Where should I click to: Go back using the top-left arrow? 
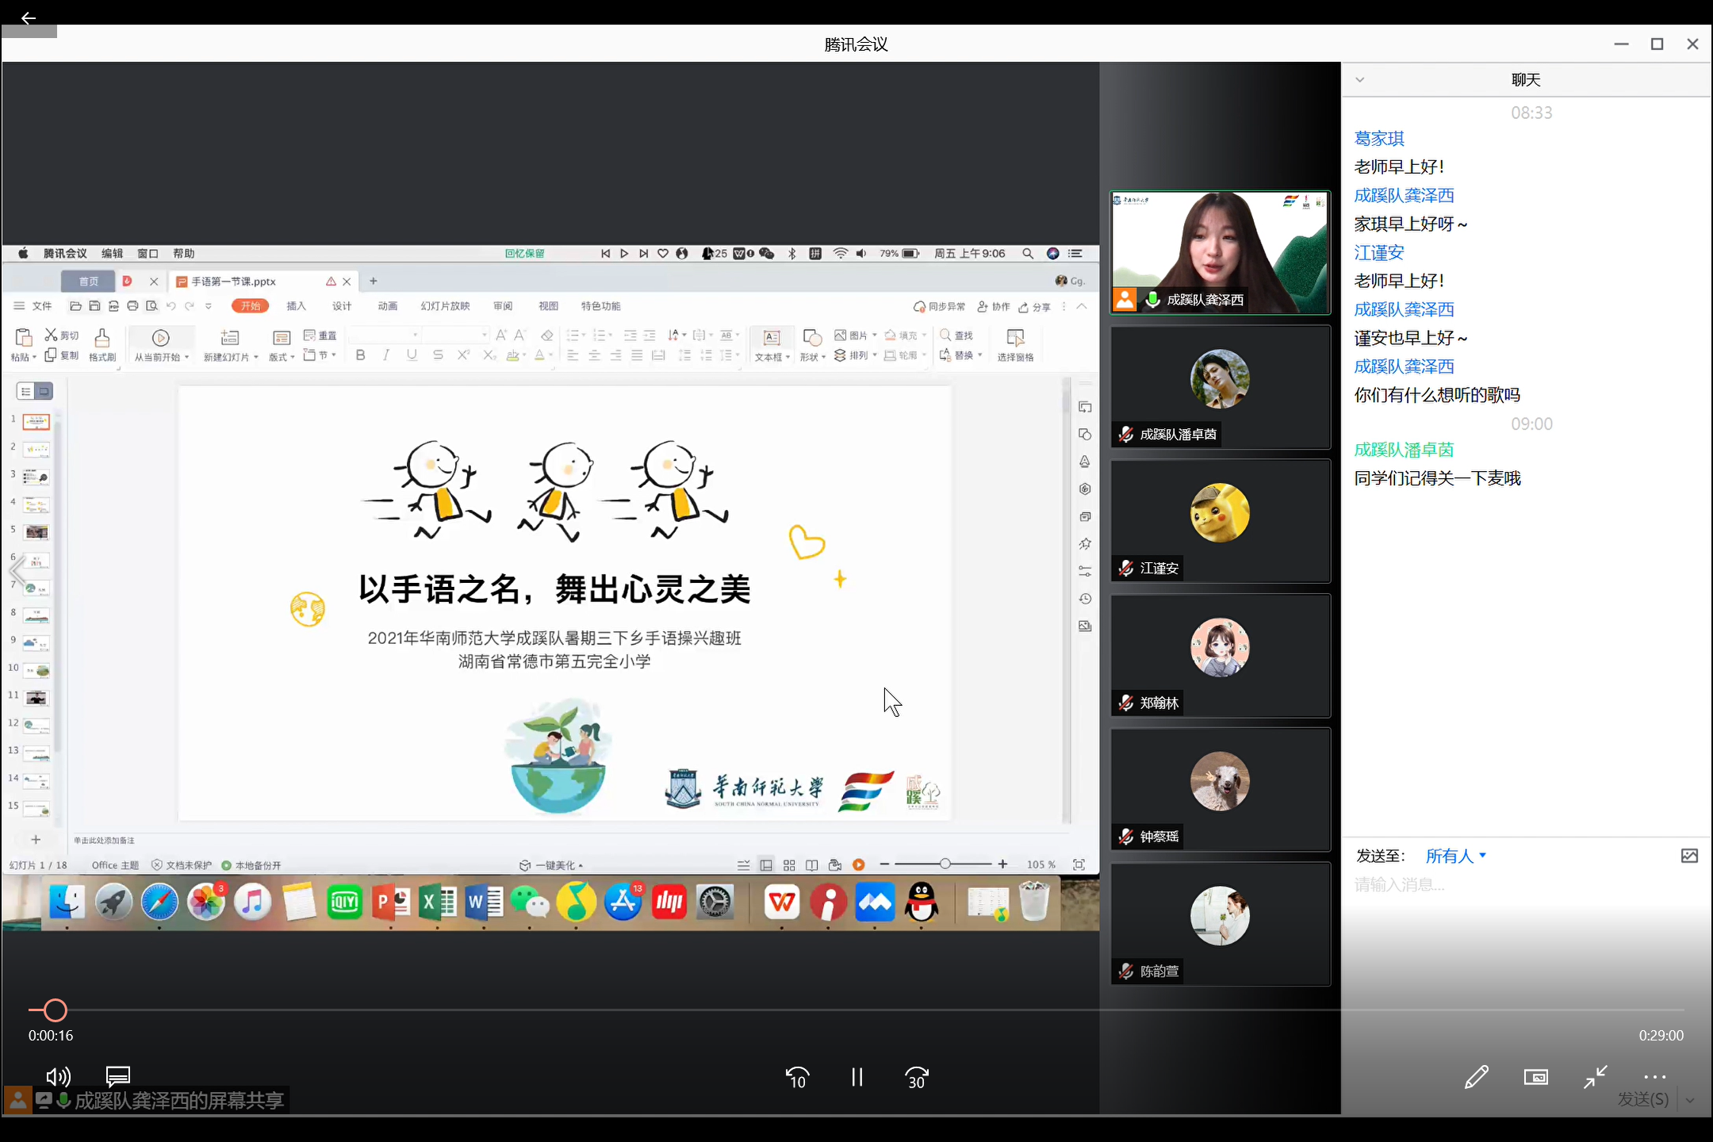click(x=29, y=17)
